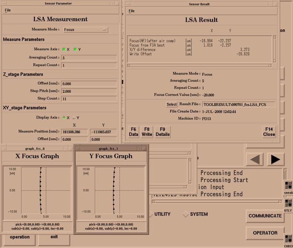Click the grey left arrow button

255,159
